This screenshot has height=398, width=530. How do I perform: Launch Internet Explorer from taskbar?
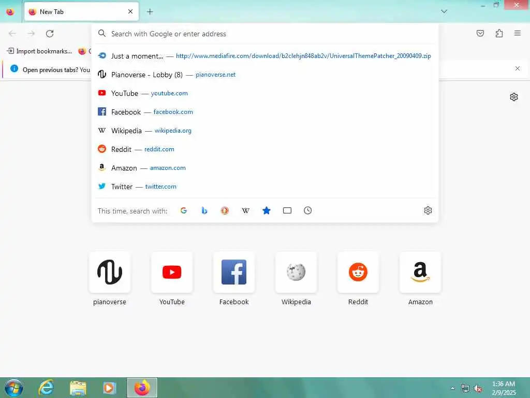pos(46,388)
